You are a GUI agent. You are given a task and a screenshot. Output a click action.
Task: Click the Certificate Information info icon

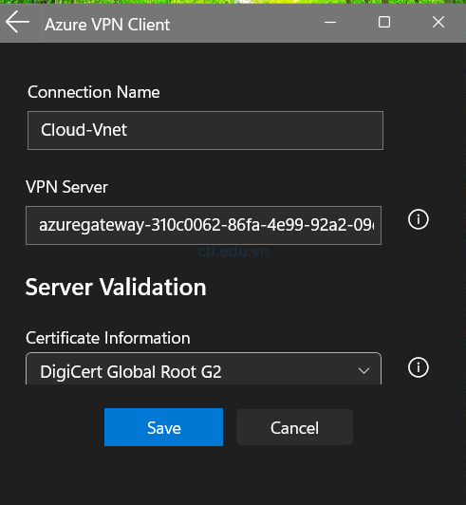[418, 367]
